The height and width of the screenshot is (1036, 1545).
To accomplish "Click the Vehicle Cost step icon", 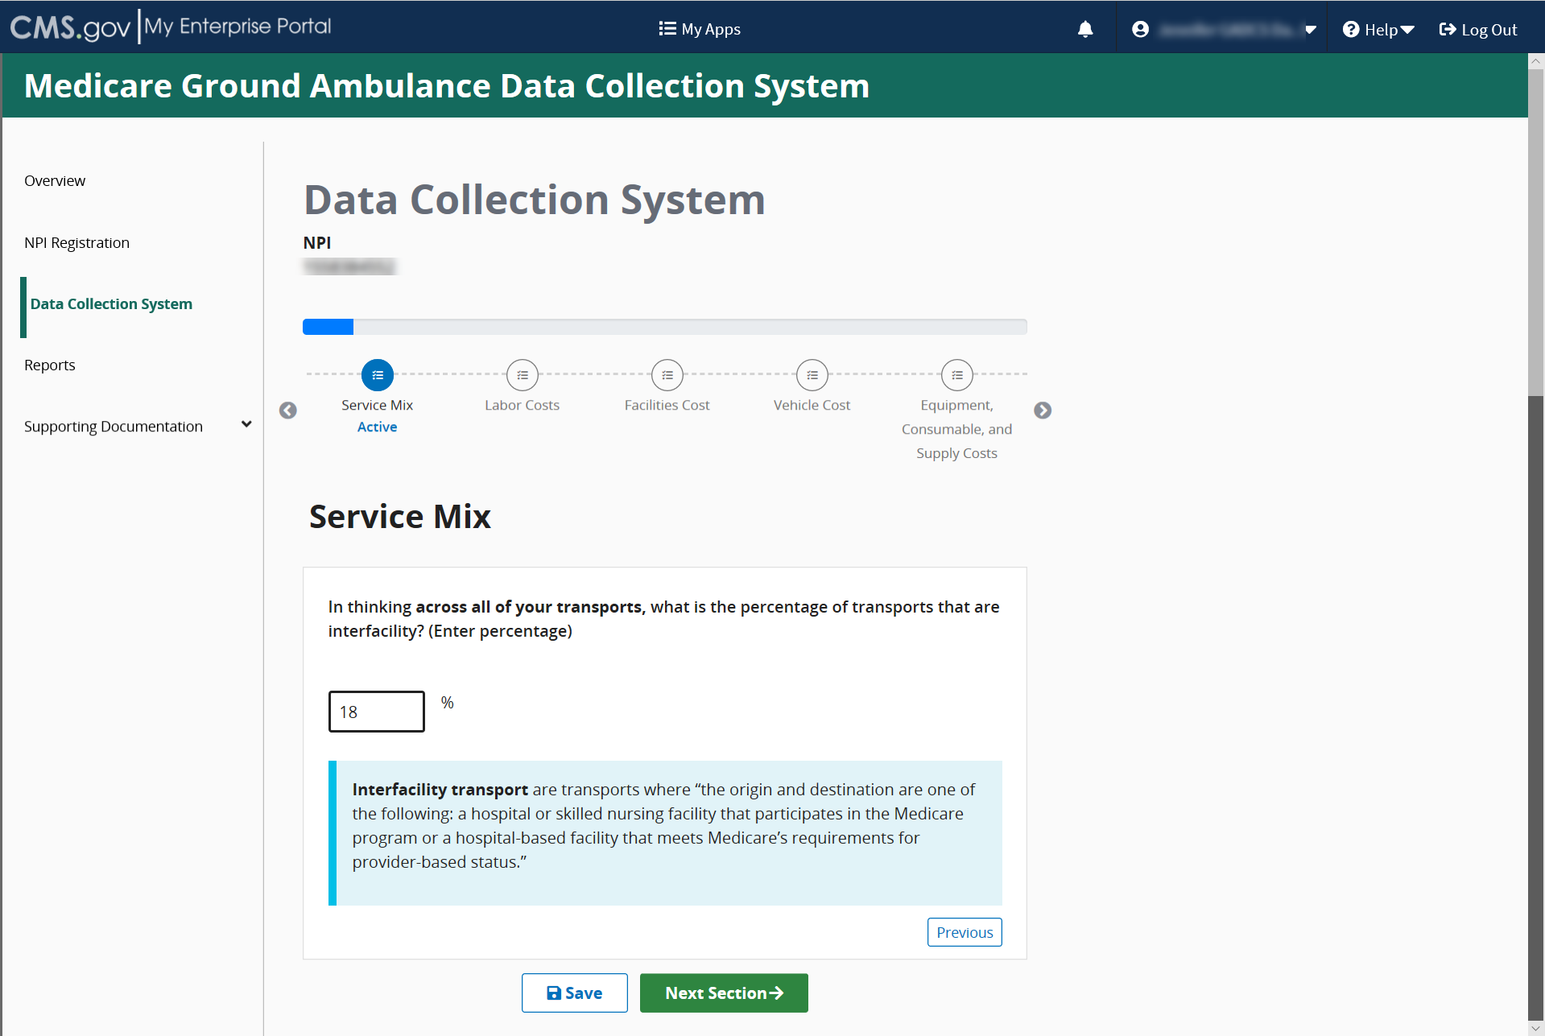I will tap(812, 375).
